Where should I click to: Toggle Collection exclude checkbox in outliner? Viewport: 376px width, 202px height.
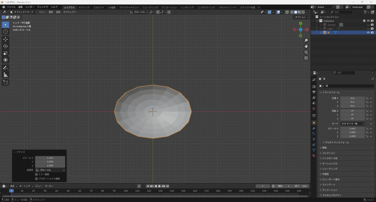[364, 21]
